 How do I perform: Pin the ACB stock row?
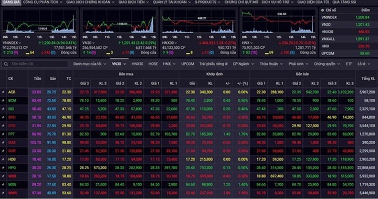[x=3, y=92]
